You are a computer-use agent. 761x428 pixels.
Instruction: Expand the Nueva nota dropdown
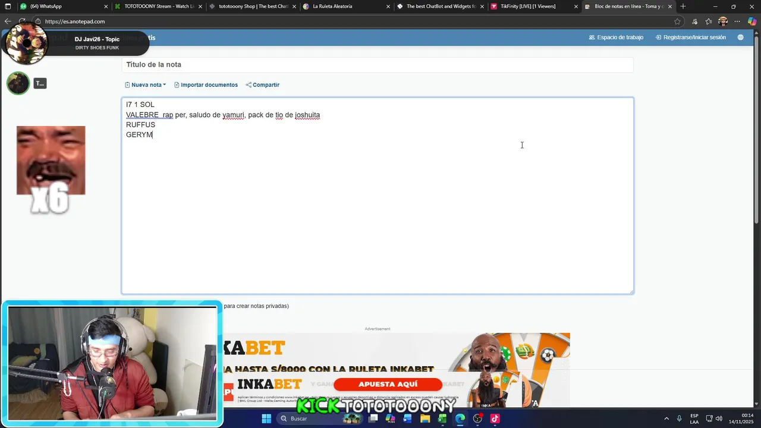coord(146,85)
